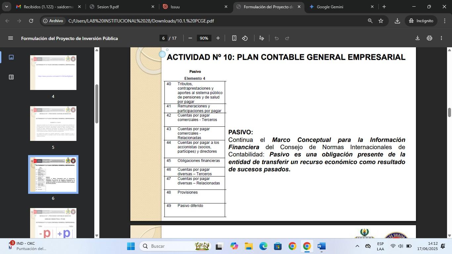
Task: Open the clock showing 14:12
Action: (428, 246)
